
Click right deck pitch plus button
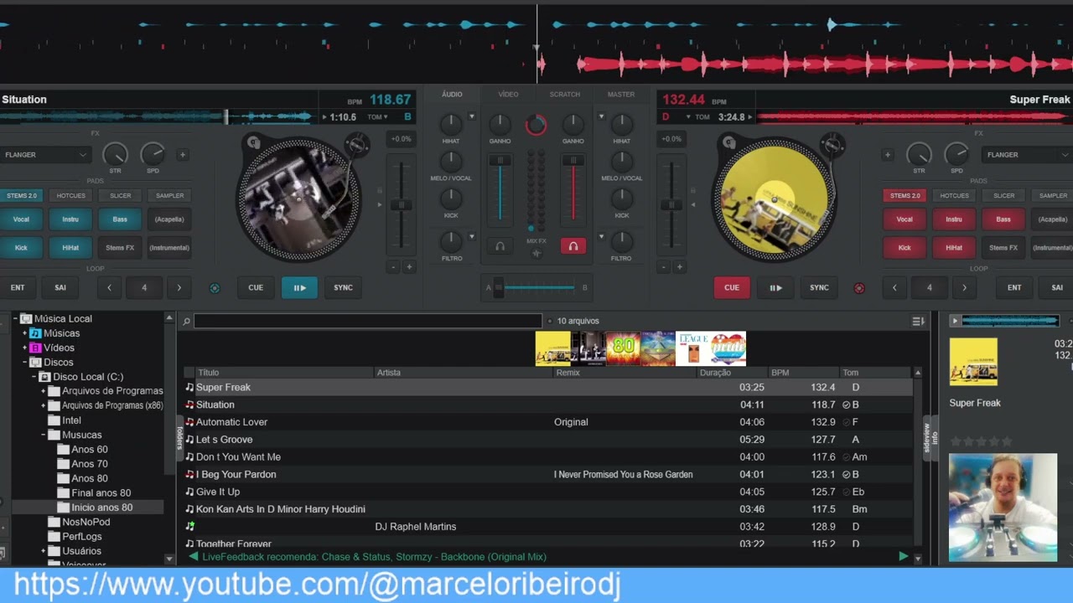click(679, 267)
